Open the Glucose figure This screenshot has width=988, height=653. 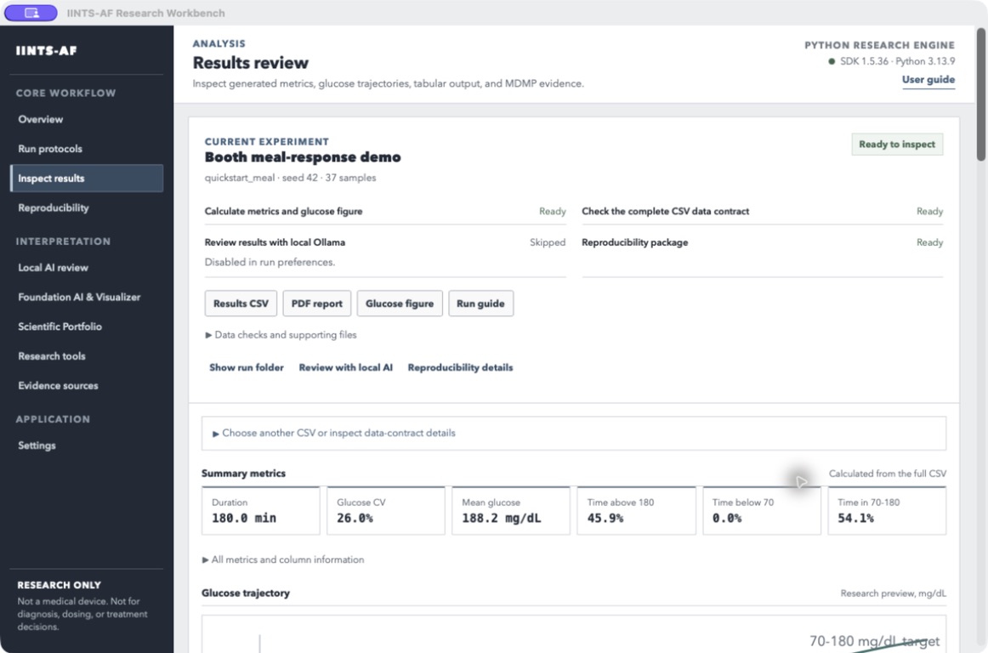(x=400, y=304)
